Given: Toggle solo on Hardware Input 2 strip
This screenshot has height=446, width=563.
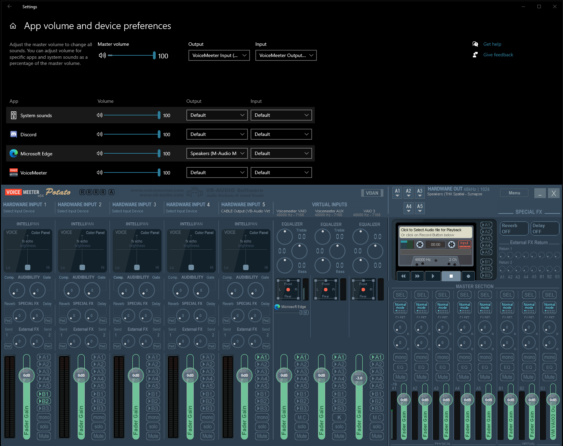Looking at the screenshot, I should (x=98, y=426).
